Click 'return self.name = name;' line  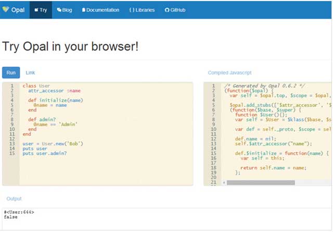[274, 168]
